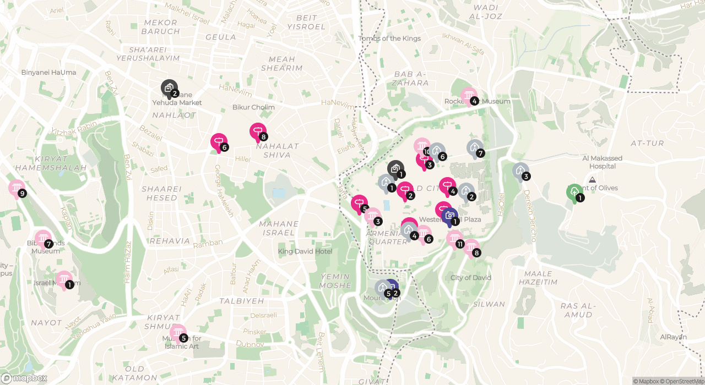Click gray marker 3 near Derekh Jericho

click(x=520, y=171)
